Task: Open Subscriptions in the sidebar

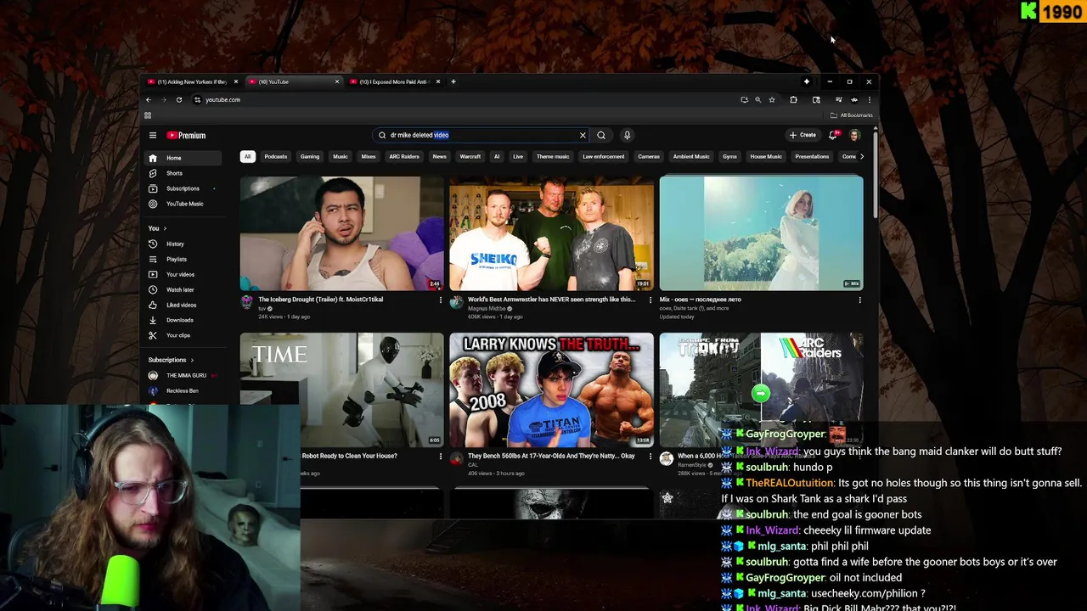Action: click(x=183, y=188)
